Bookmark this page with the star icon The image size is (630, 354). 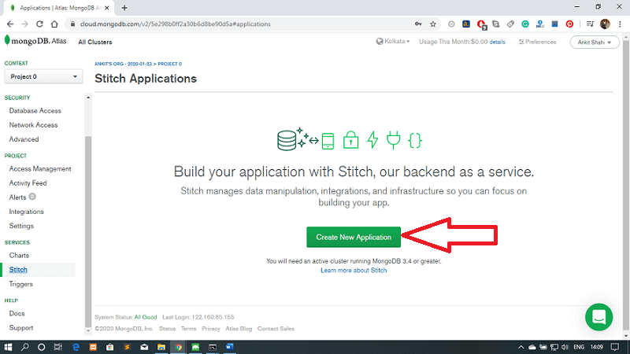pos(432,24)
